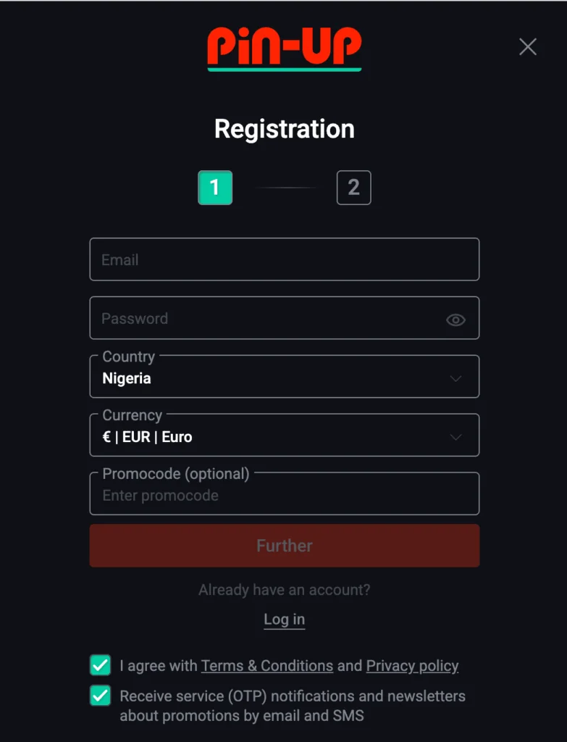Open the Country dropdown showing Nigeria
This screenshot has height=742, width=567.
click(x=284, y=377)
